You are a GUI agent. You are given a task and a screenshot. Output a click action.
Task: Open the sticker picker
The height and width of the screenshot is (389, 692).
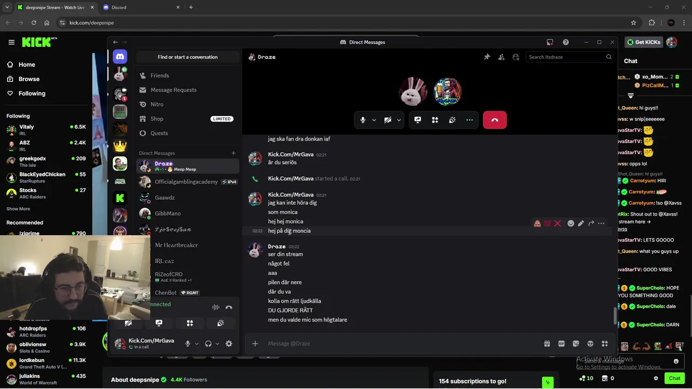coord(576,344)
